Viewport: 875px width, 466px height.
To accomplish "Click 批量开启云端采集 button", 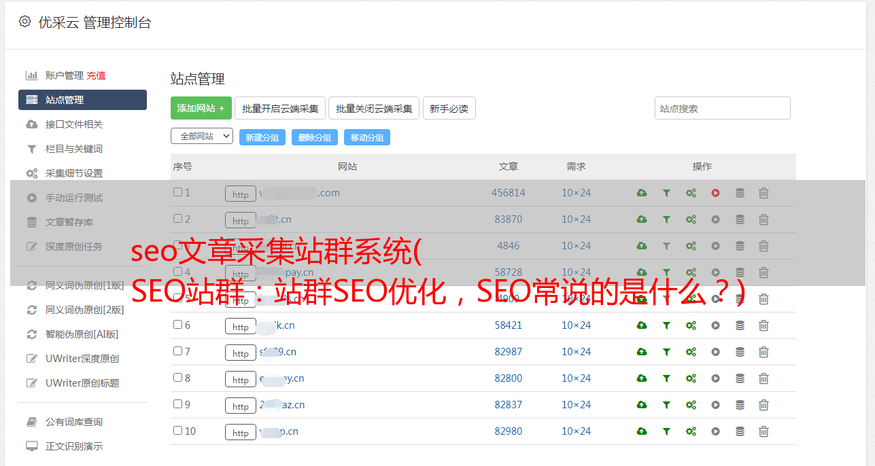I will point(280,108).
